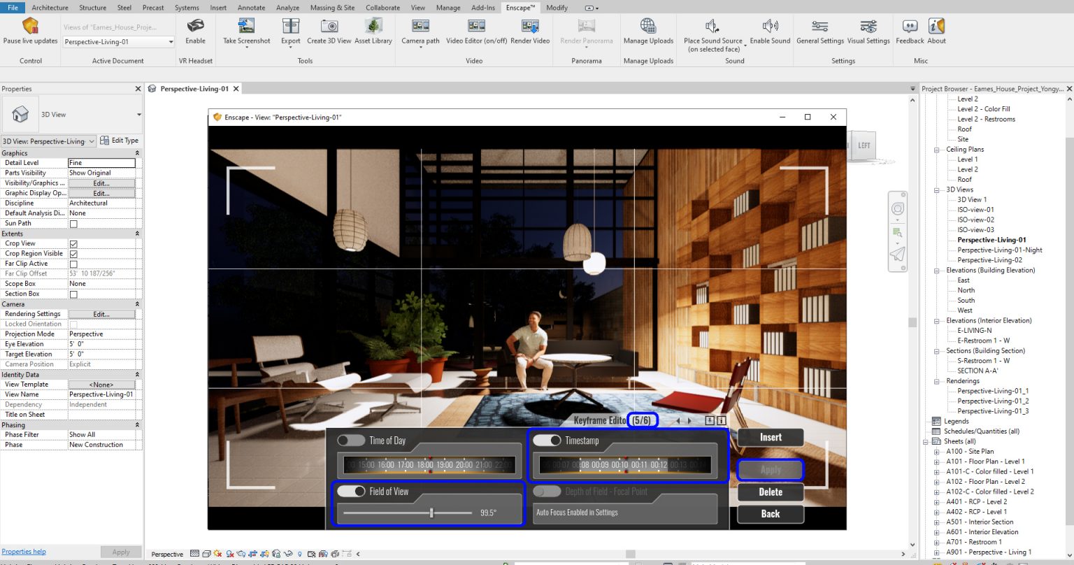Launch Render Video in the Video panel

(529, 31)
